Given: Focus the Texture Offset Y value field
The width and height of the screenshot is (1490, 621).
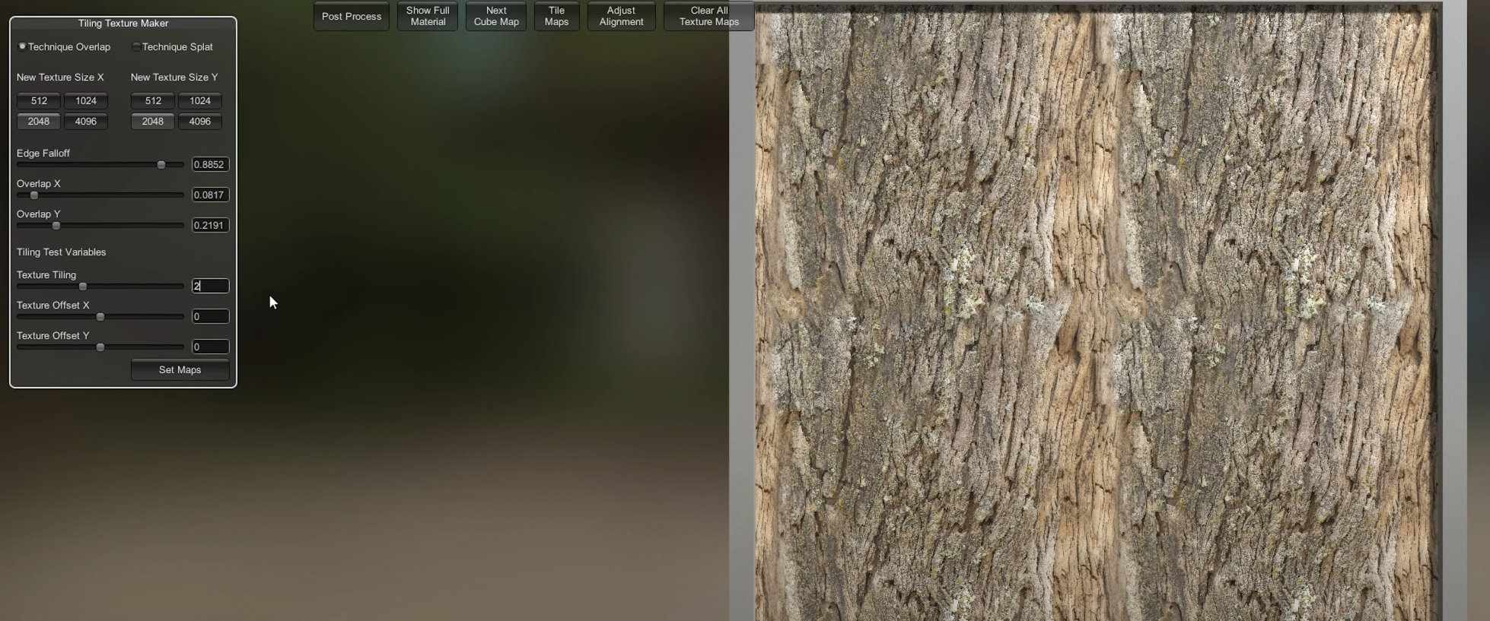Looking at the screenshot, I should (210, 347).
